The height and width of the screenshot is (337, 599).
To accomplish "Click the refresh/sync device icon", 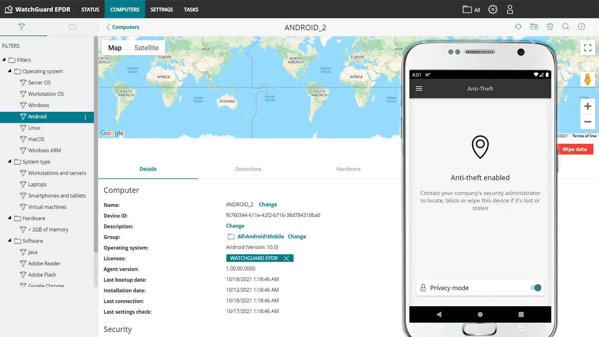I will [519, 26].
